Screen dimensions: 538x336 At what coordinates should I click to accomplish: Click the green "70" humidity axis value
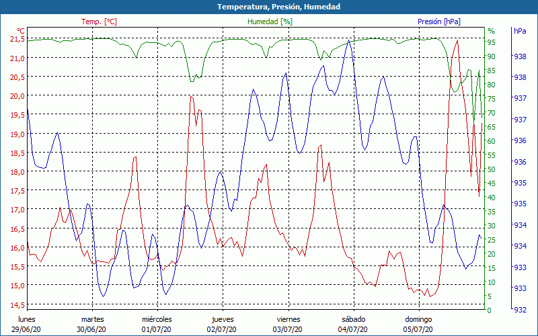491,113
